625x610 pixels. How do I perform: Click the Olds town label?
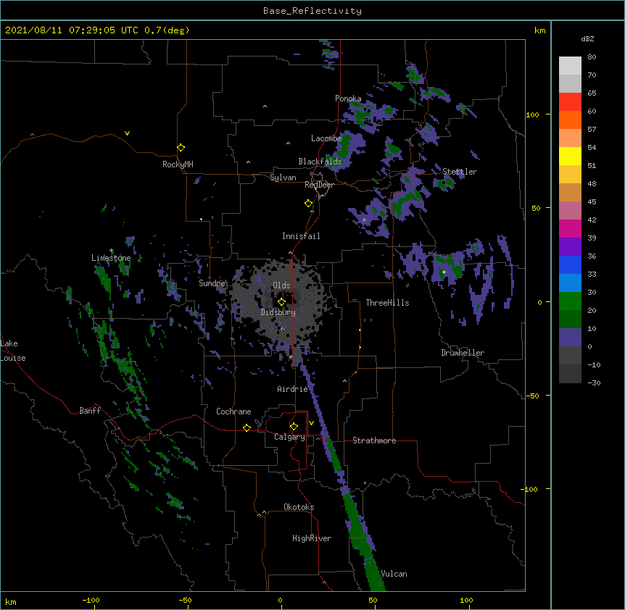coord(281,285)
